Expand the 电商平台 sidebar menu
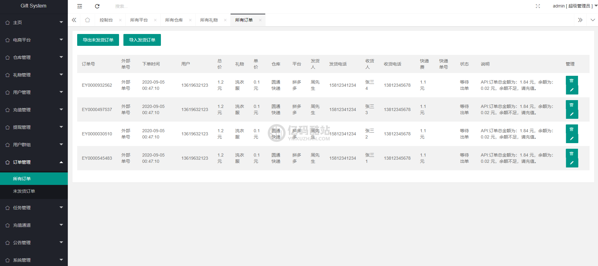 point(34,40)
